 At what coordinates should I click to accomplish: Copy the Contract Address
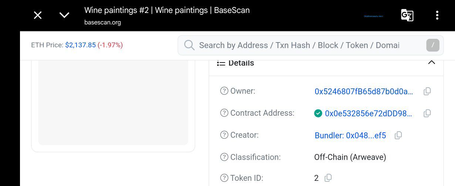pyautogui.click(x=427, y=114)
